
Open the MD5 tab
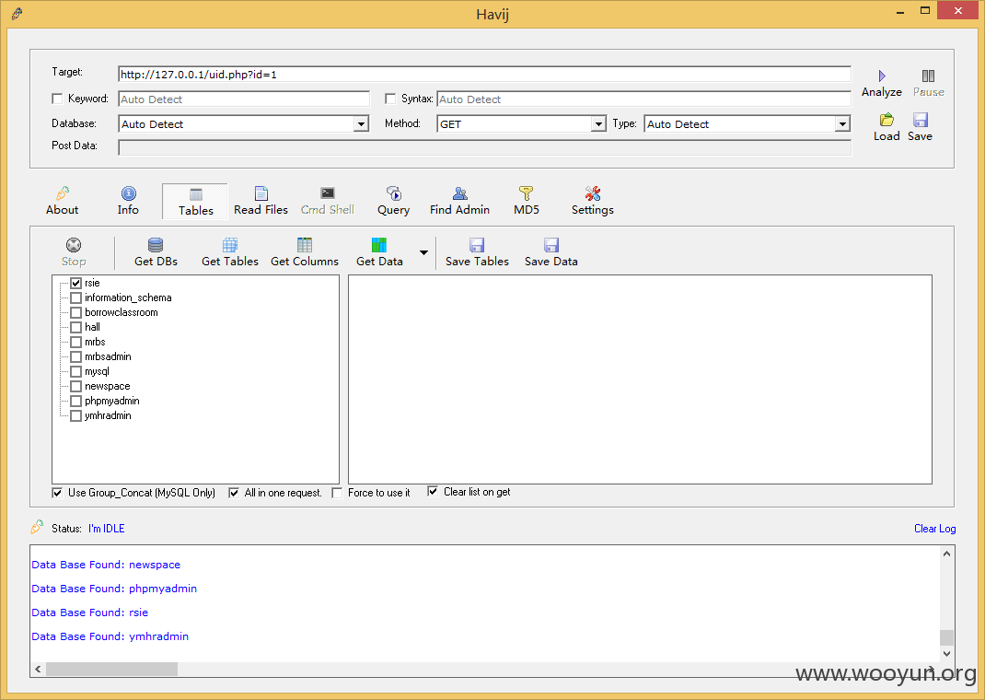(527, 201)
